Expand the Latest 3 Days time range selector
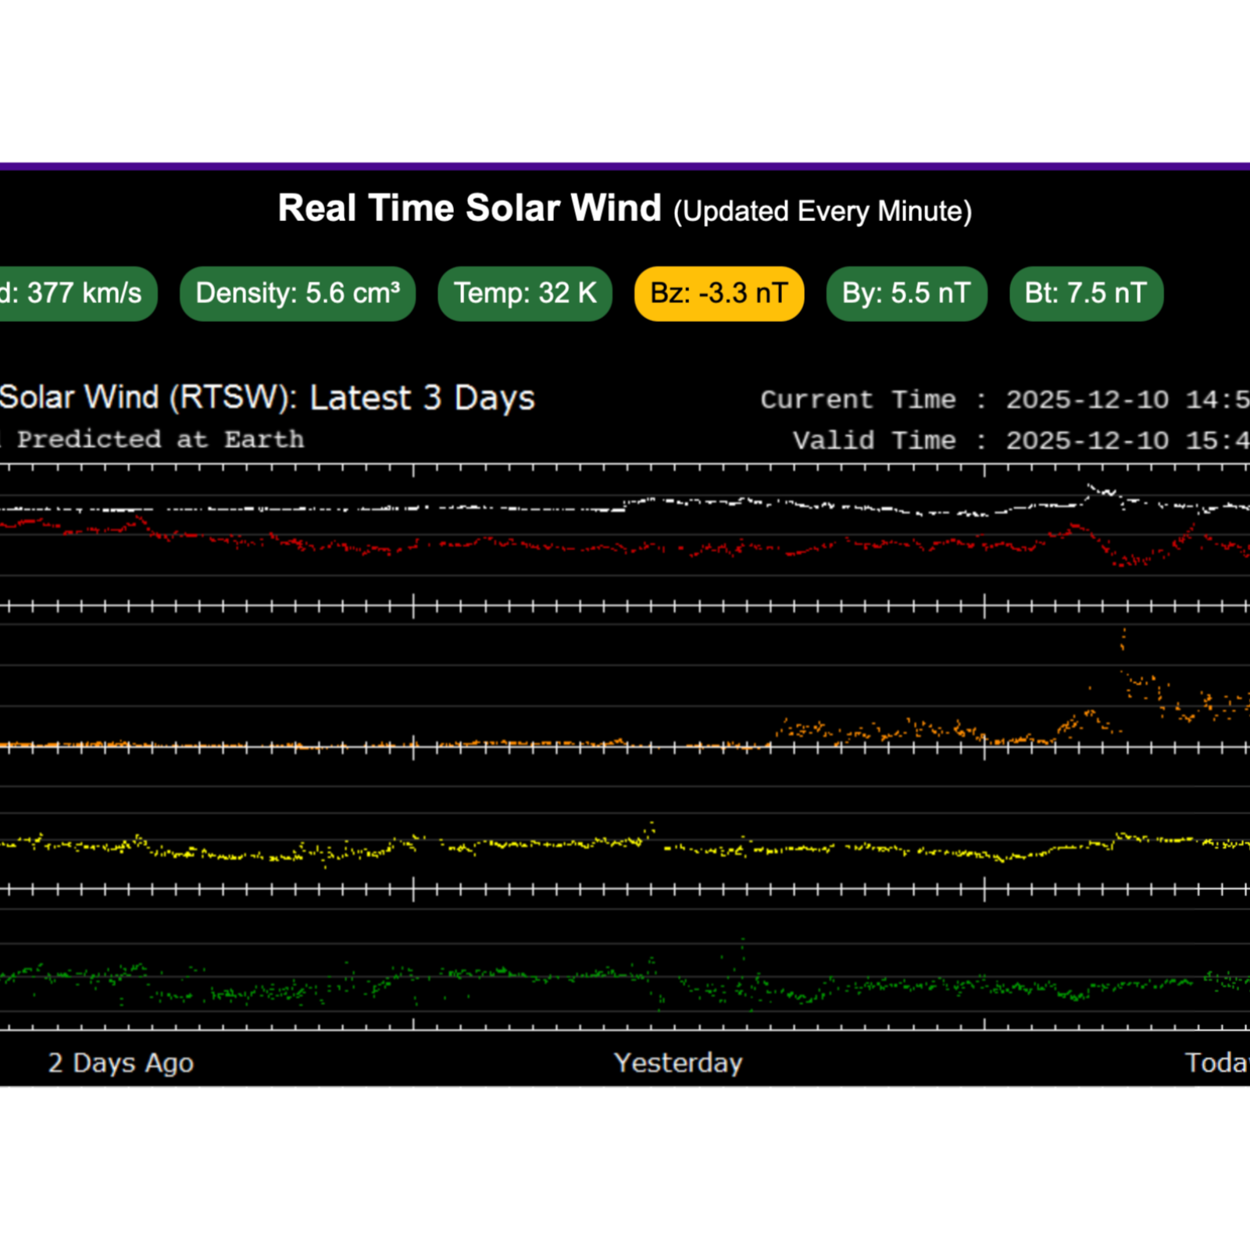 pos(422,397)
